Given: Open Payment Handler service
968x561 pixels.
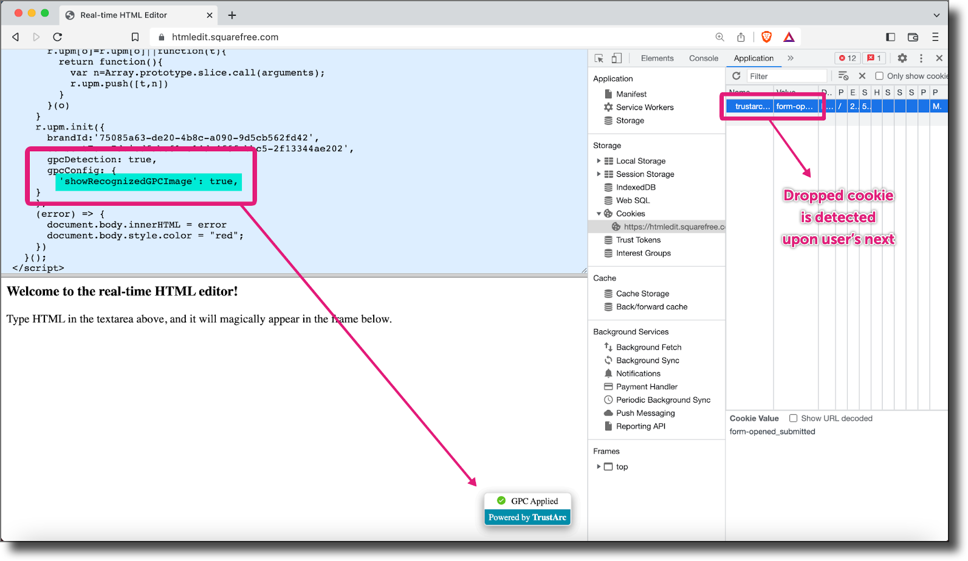Looking at the screenshot, I should coord(646,387).
